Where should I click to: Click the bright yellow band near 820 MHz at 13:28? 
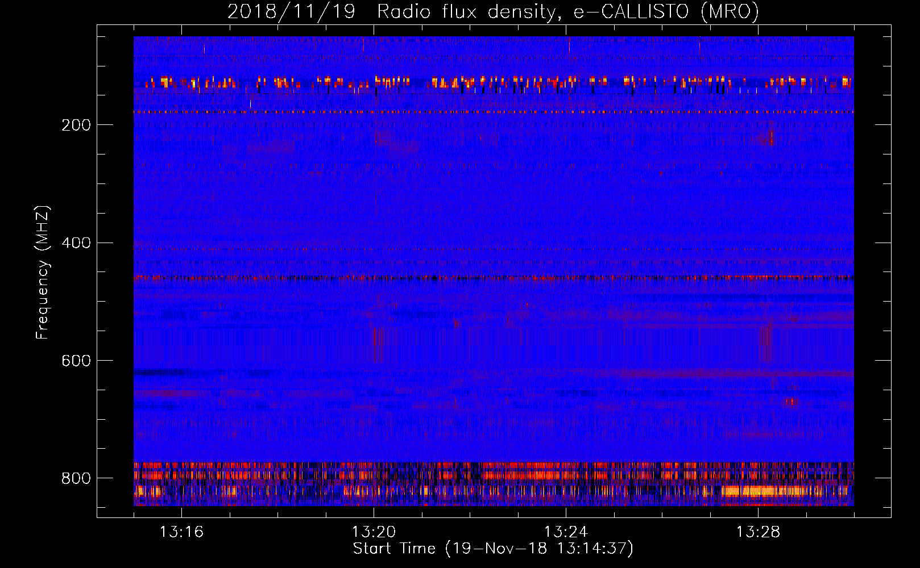click(x=765, y=491)
